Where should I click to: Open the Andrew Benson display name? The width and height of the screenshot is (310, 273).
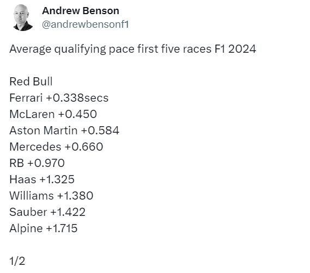(81, 11)
